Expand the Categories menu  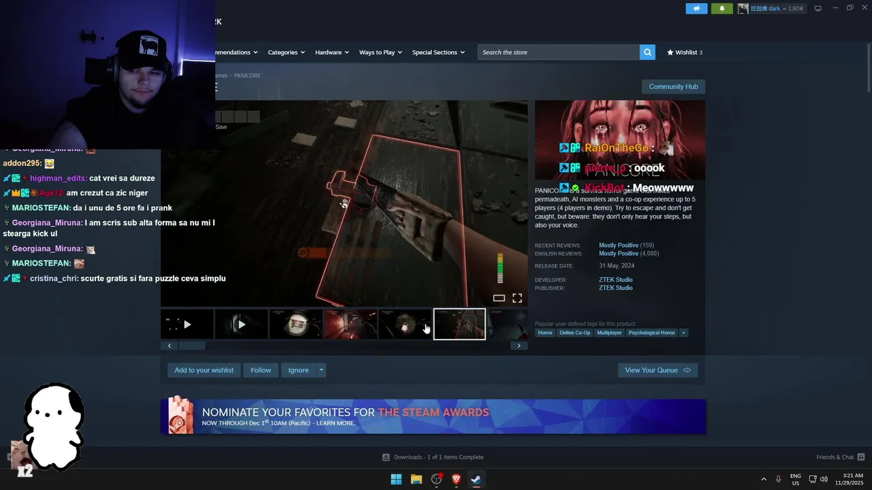click(286, 52)
